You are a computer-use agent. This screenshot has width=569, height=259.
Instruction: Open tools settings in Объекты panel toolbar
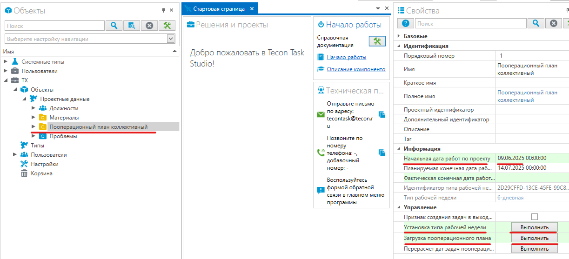click(167, 26)
